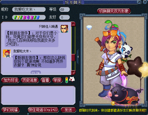Collapse the character panel with left arrow
Image resolution: width=148 pixels, height=115 pixels.
pos(78,57)
